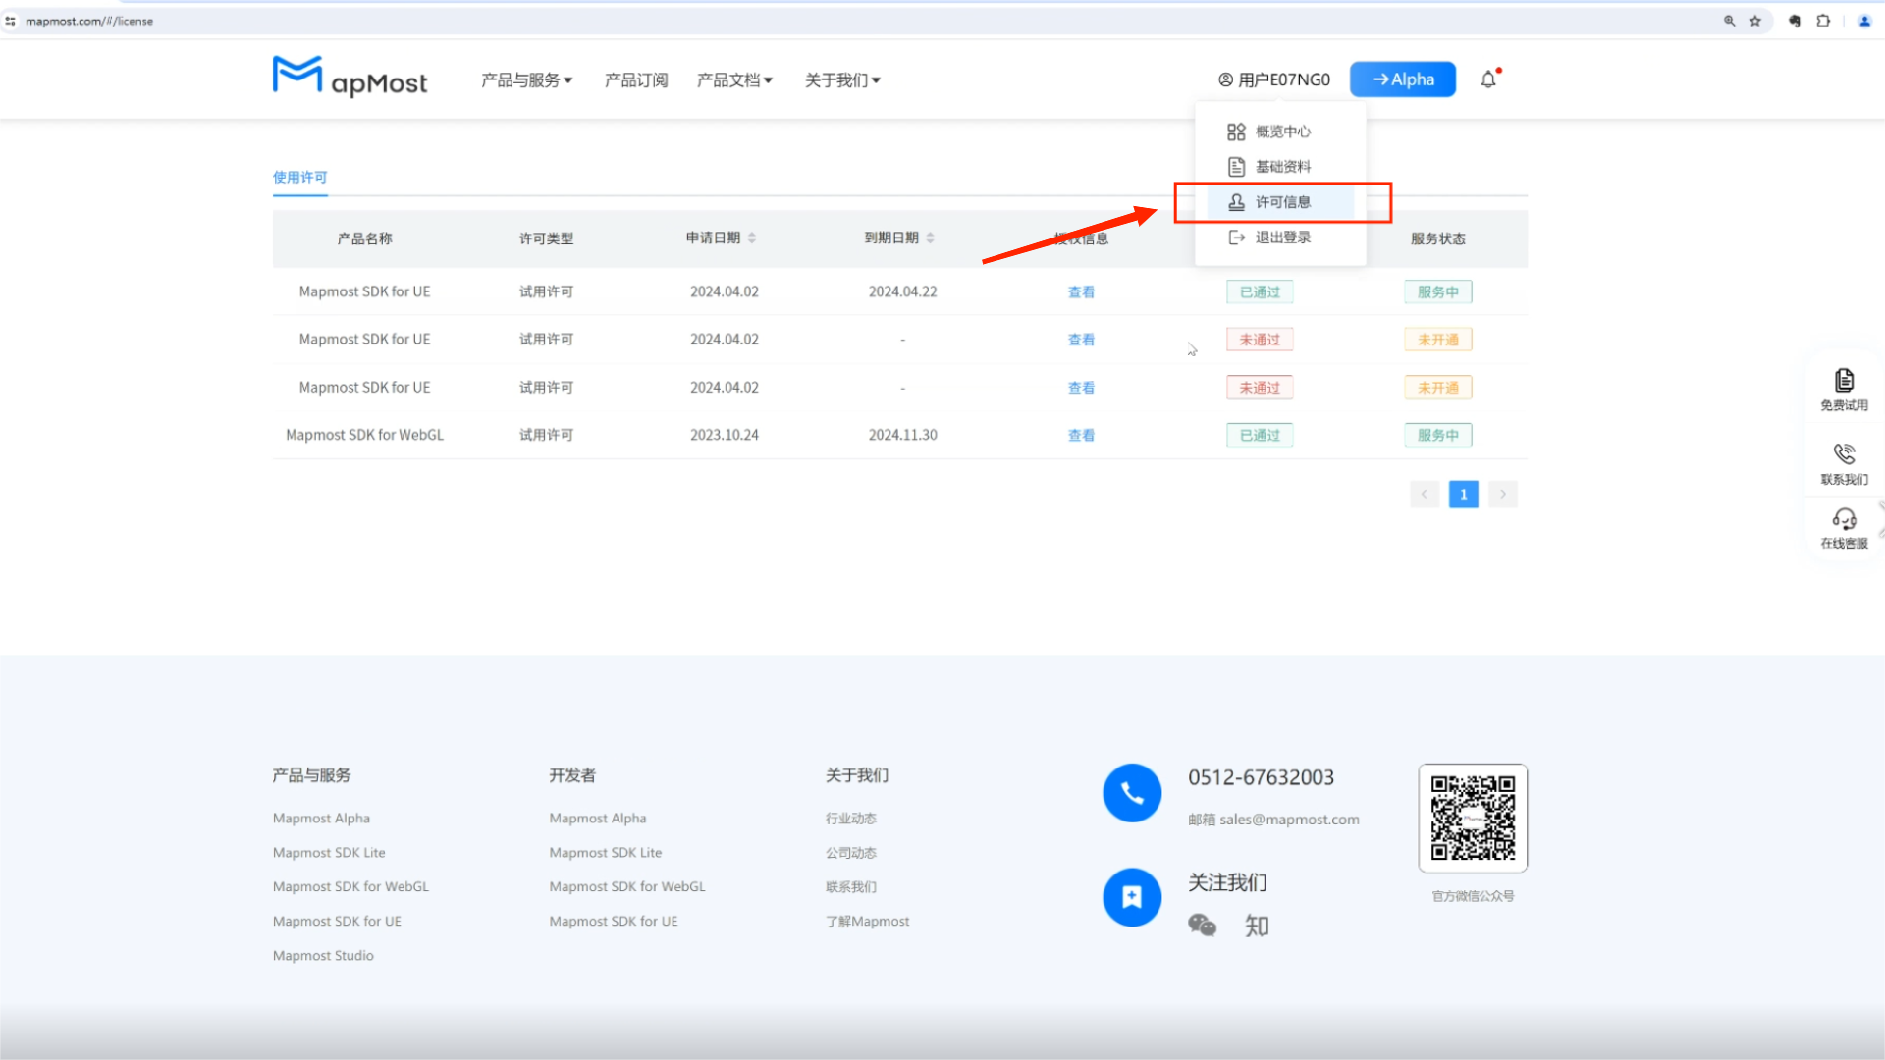Click the browser address bar URL
This screenshot has width=1885, height=1060.
point(89,21)
